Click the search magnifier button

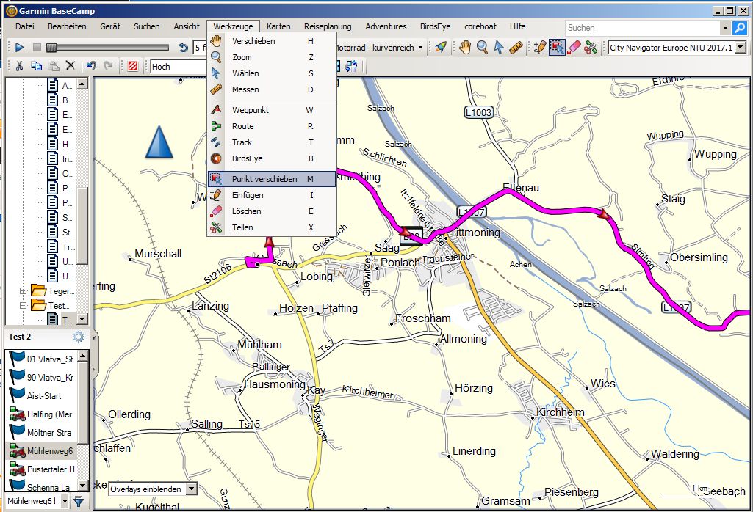[739, 28]
